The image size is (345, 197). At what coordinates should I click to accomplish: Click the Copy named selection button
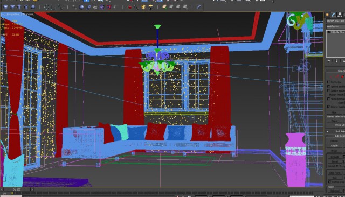point(334,121)
